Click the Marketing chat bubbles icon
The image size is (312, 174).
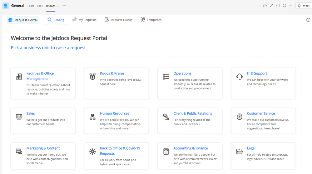[x=19, y=151]
